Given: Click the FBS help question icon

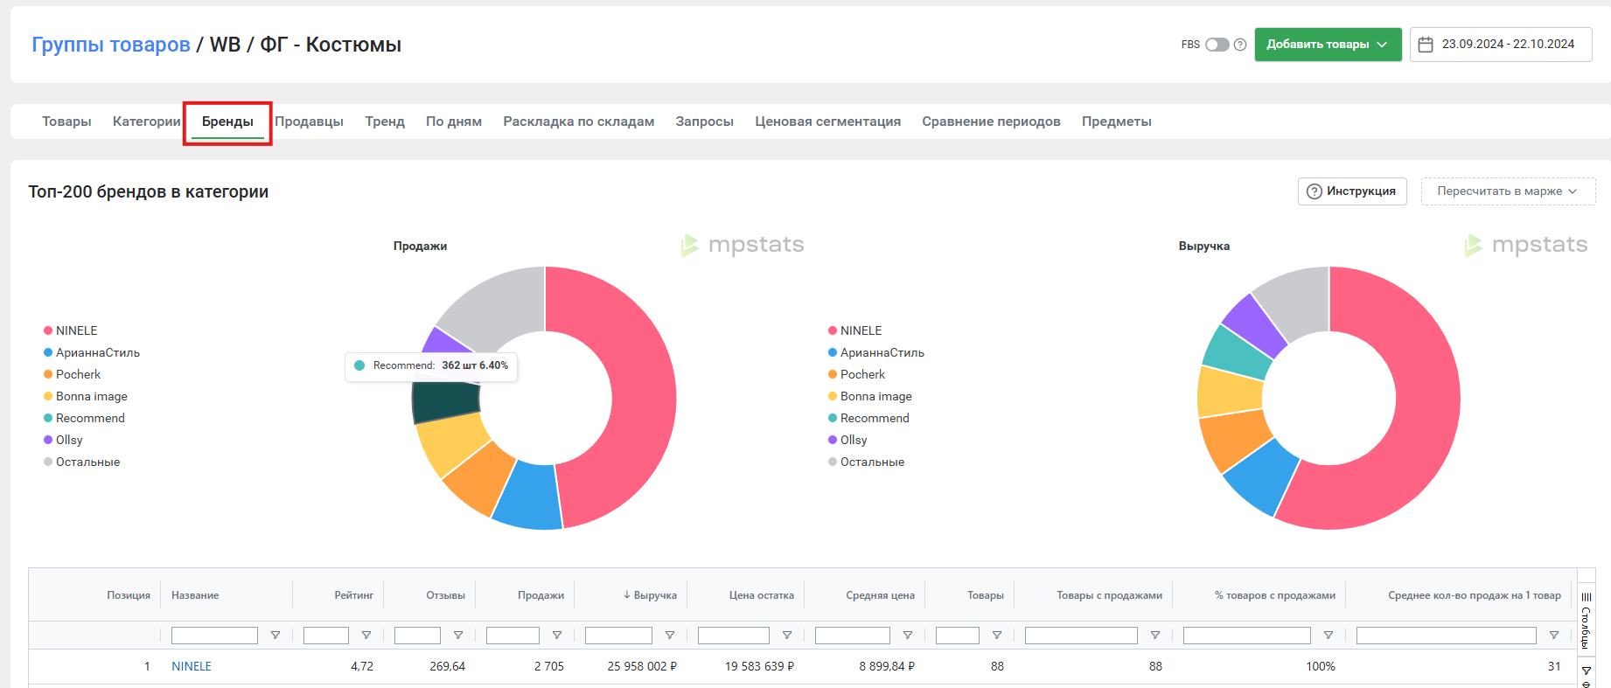Looking at the screenshot, I should pyautogui.click(x=1240, y=45).
